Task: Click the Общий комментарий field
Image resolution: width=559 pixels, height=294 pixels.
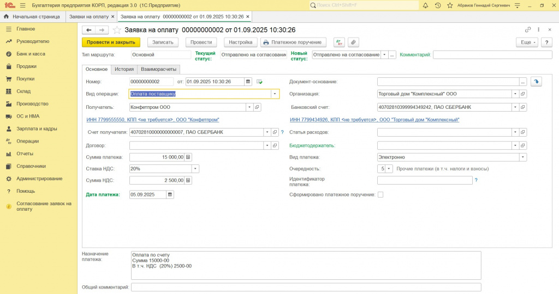Action: coord(306,287)
